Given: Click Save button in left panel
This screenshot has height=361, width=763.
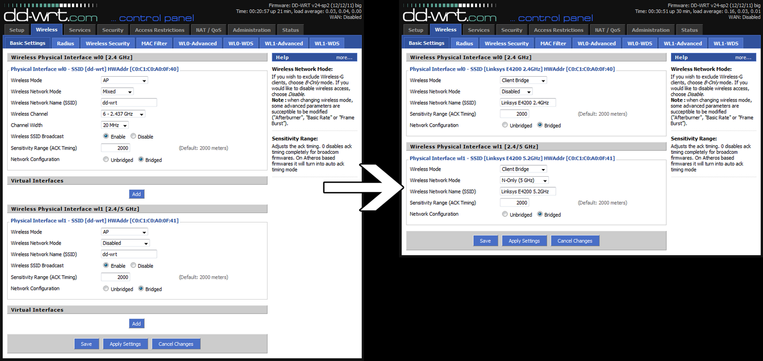Looking at the screenshot, I should (x=86, y=344).
